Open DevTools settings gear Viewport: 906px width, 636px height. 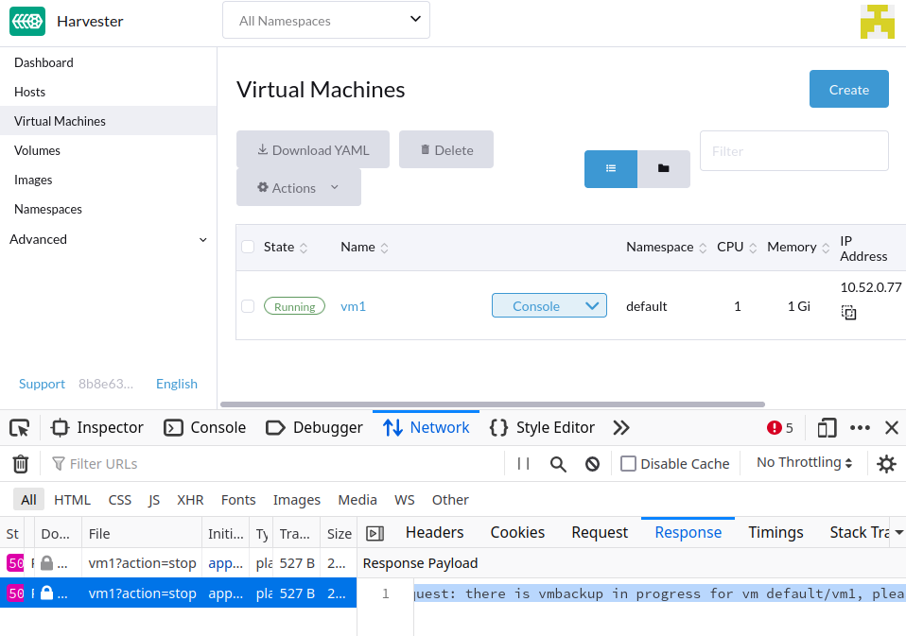pyautogui.click(x=886, y=463)
